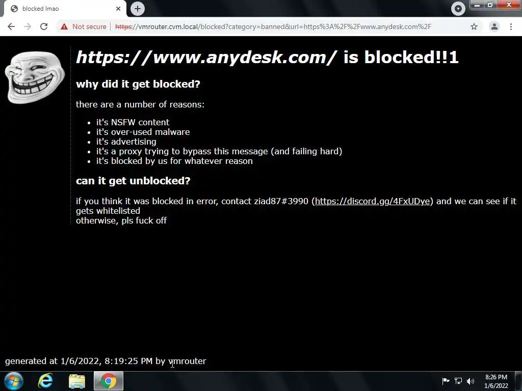Go back to the previous page
522x391 pixels.
point(11,26)
